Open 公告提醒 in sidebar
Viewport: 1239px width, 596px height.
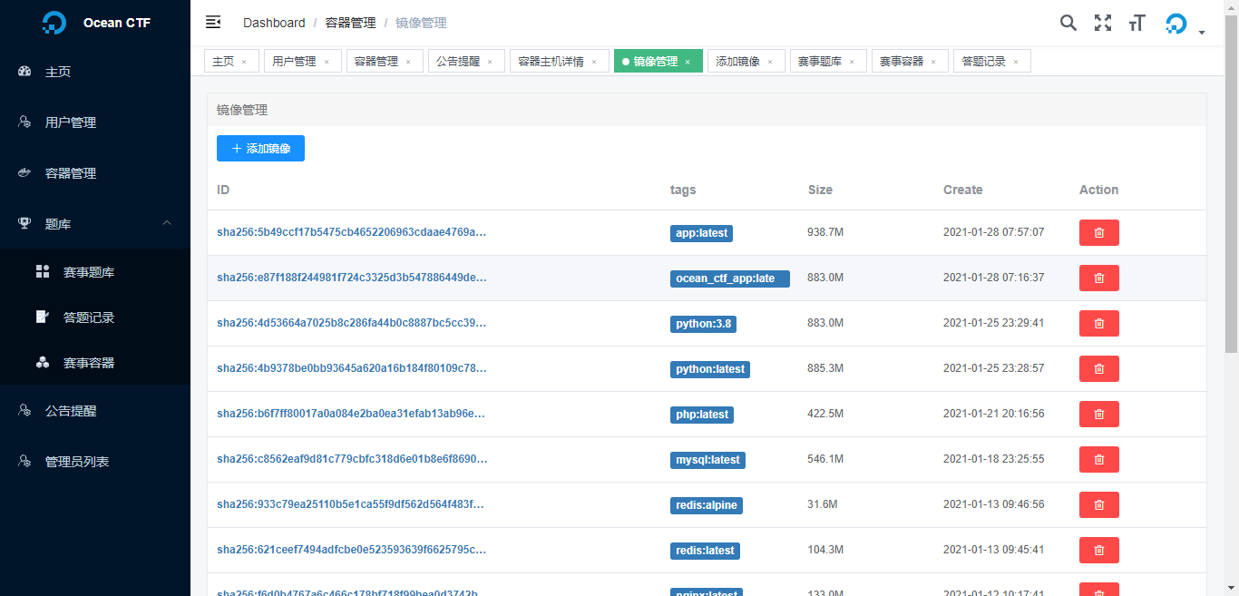coord(95,411)
